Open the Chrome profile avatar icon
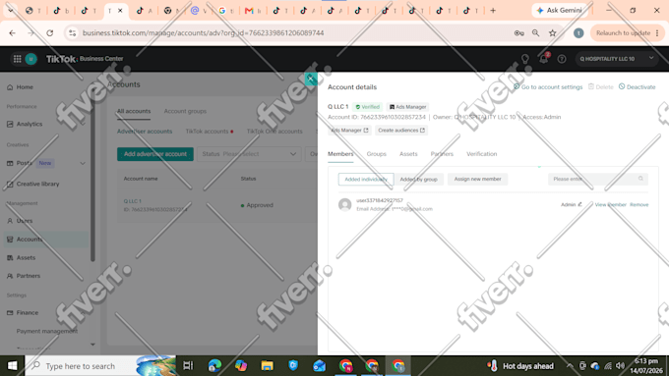The width and height of the screenshot is (669, 376). tap(578, 32)
